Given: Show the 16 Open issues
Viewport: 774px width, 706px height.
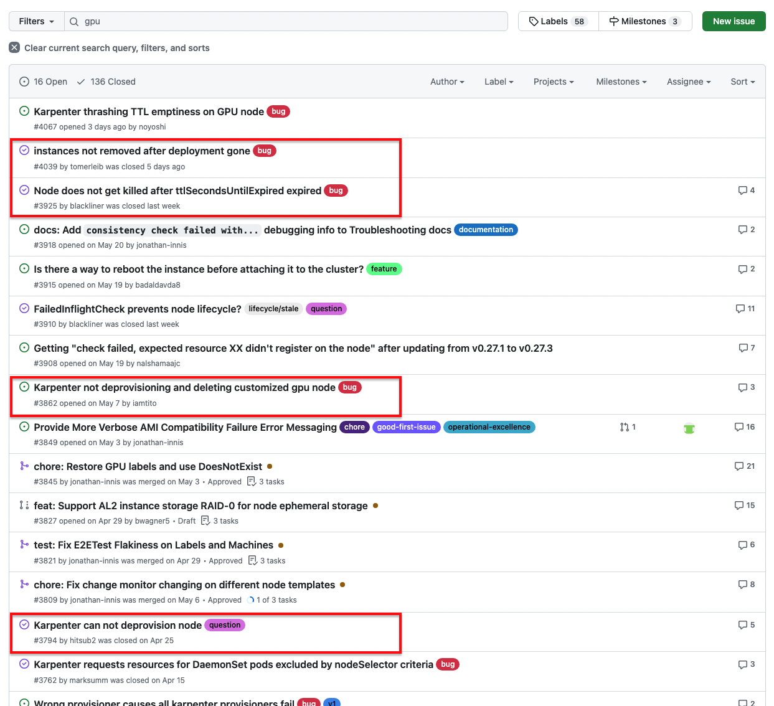Looking at the screenshot, I should 43,82.
